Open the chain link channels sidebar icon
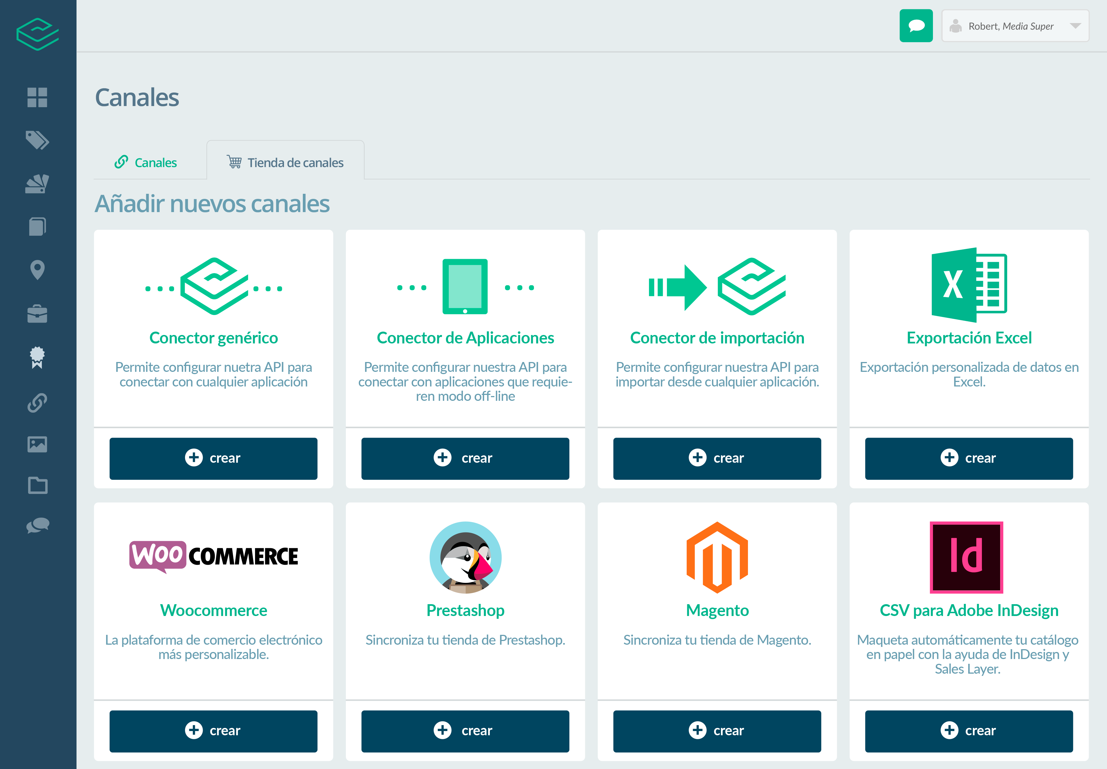 37,403
